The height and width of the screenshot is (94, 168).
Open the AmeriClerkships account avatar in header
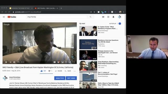click(119, 17)
